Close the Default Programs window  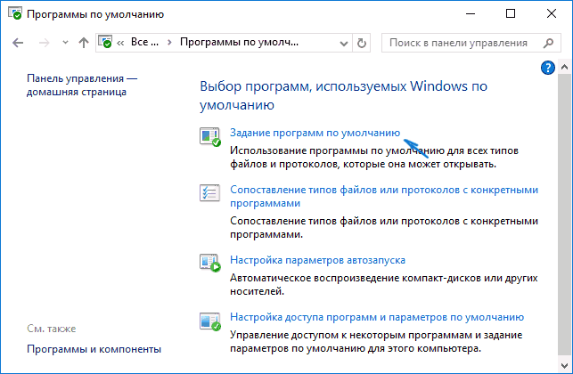(x=552, y=14)
